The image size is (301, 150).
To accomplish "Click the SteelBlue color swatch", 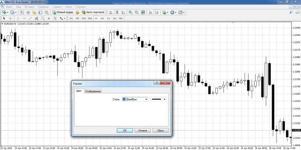I will (124, 99).
